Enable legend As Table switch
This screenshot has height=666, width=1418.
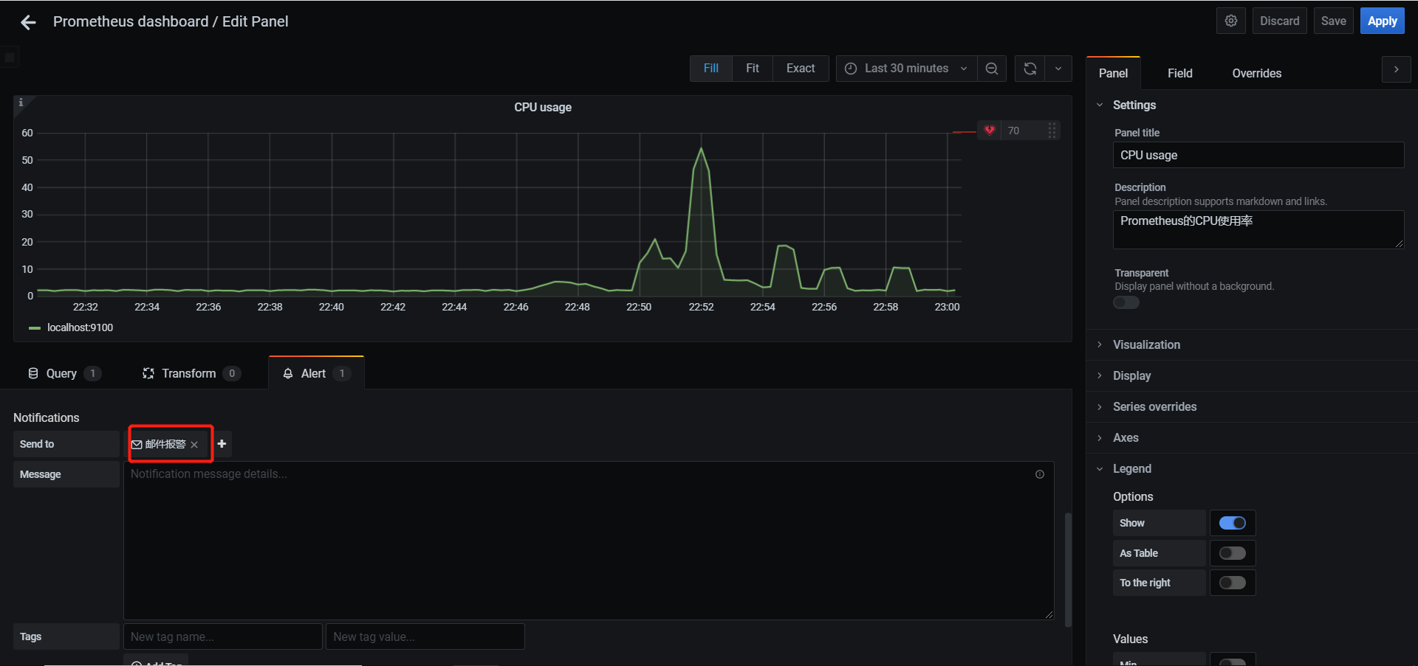coord(1233,553)
